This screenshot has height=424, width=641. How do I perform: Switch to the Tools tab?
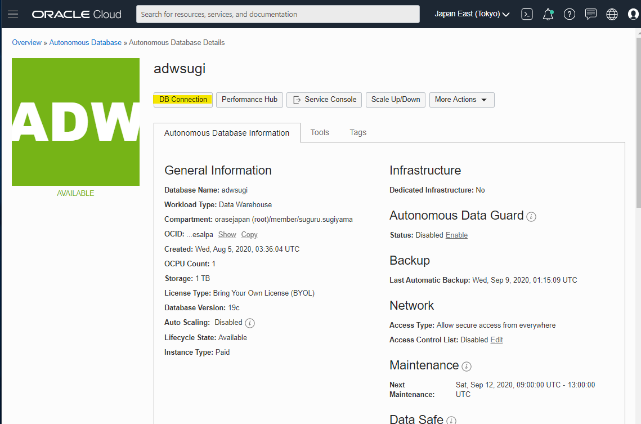click(x=320, y=132)
